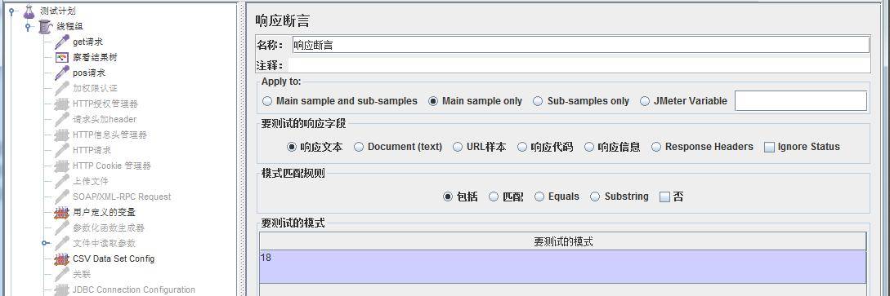The height and width of the screenshot is (296, 890).
Task: Click the 用户定义的变量 config icon
Action: pyautogui.click(x=62, y=212)
